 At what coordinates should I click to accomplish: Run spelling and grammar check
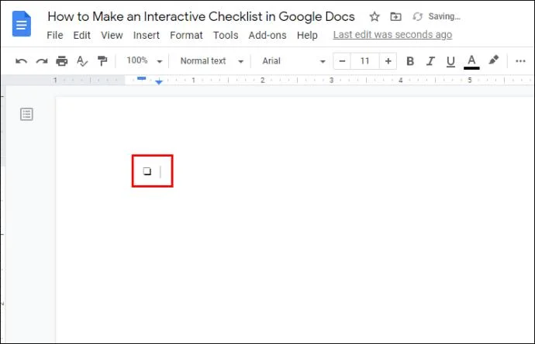click(x=82, y=61)
